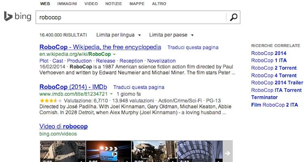The image size is (307, 162).
Task: Click related search Terminator
Action: tap(264, 97)
